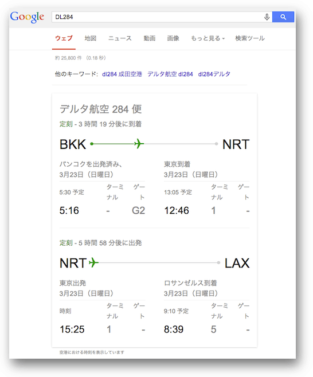Image resolution: width=313 pixels, height=377 pixels.
Task: Click the arrival time 12:46
Action: click(x=177, y=211)
